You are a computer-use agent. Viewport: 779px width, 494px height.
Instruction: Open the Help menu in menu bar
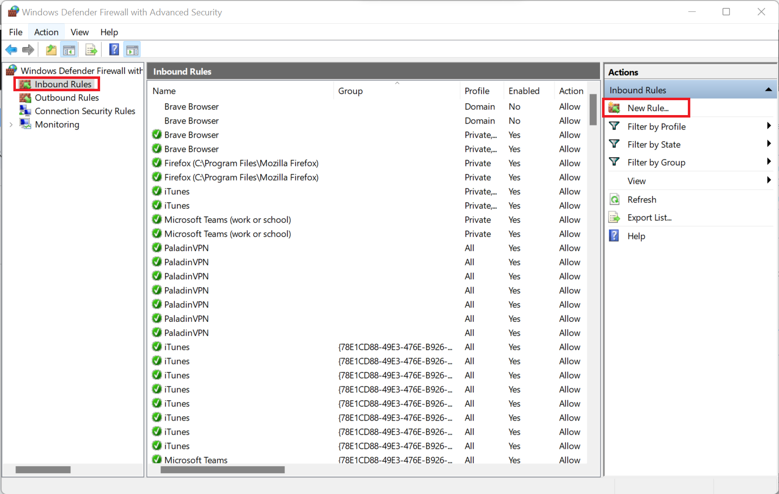click(x=109, y=32)
